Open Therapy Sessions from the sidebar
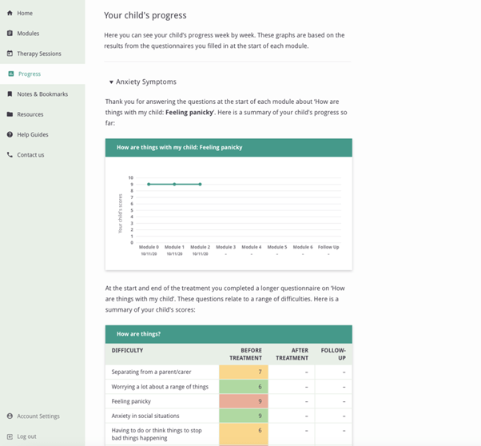481x446 pixels. (x=39, y=54)
